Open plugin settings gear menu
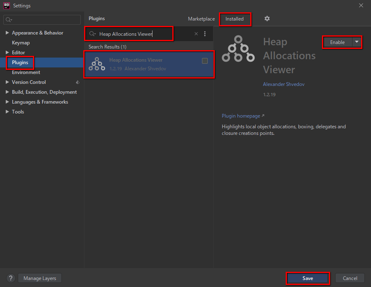The image size is (371, 287). coord(267,19)
